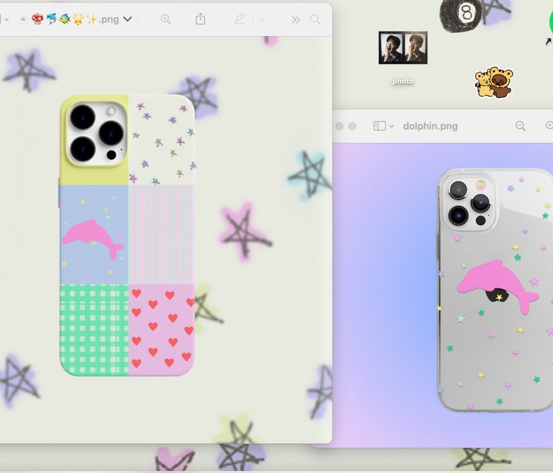
Task: Click zoom in magnifier in emoji-named Preview window
Action: click(x=165, y=19)
